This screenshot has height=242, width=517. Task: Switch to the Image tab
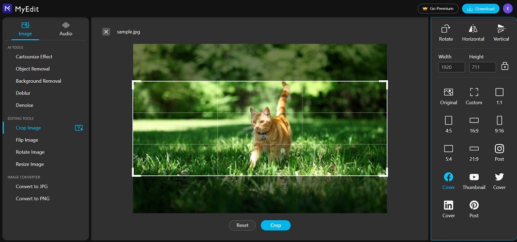click(x=25, y=29)
